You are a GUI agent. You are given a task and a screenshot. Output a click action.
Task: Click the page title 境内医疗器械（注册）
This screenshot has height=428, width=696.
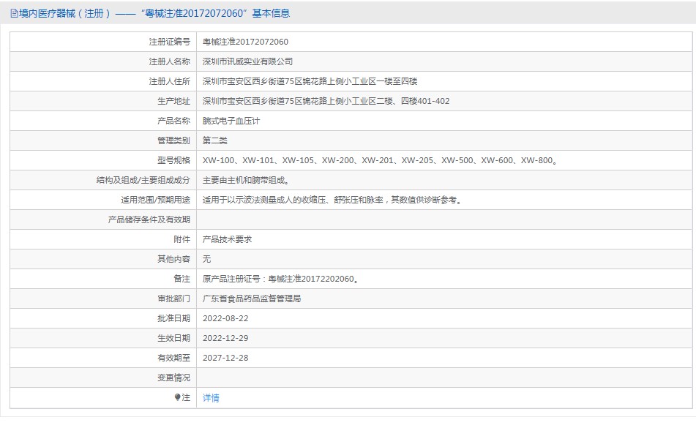[x=64, y=14]
